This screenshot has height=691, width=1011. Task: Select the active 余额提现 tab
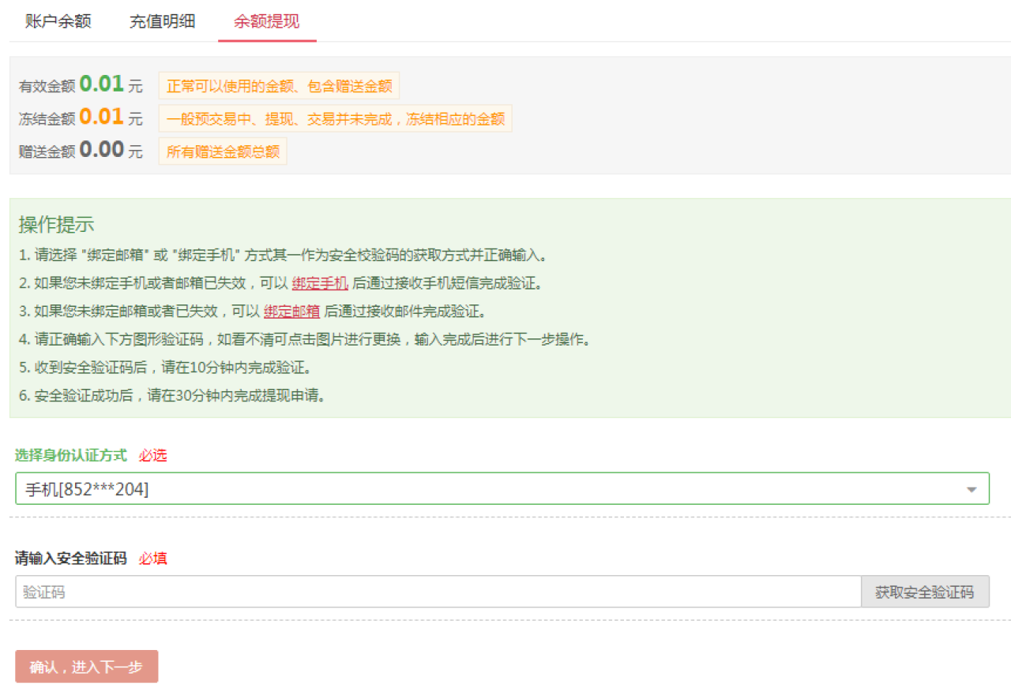click(266, 22)
